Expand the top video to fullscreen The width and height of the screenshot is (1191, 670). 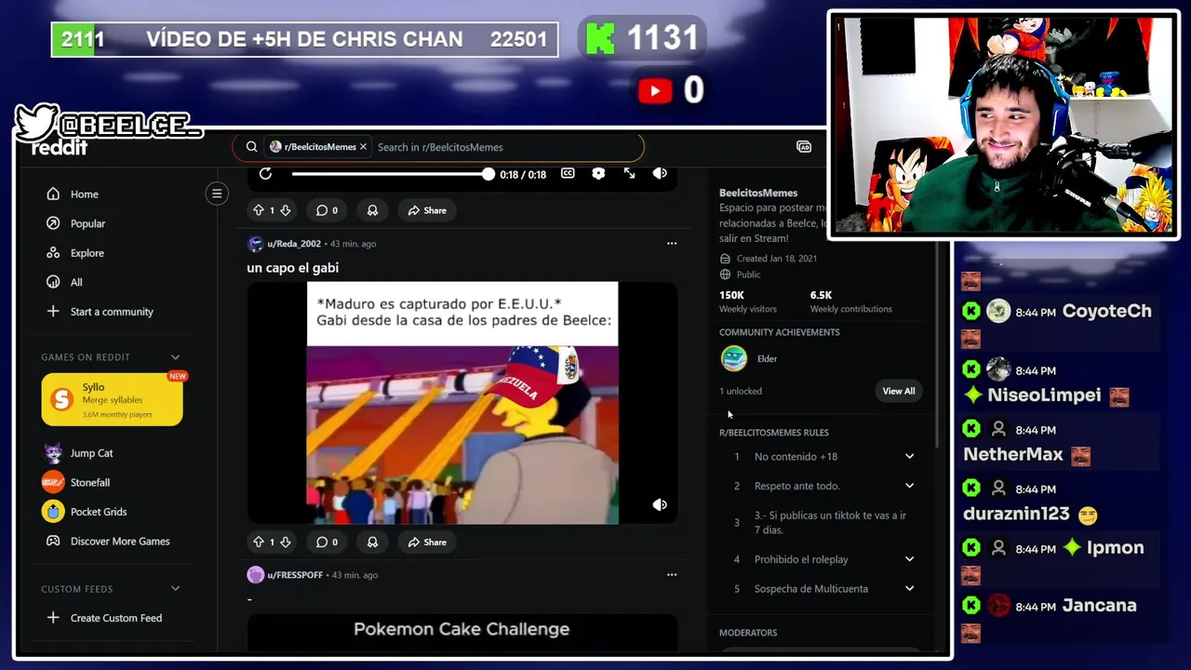[x=629, y=174]
